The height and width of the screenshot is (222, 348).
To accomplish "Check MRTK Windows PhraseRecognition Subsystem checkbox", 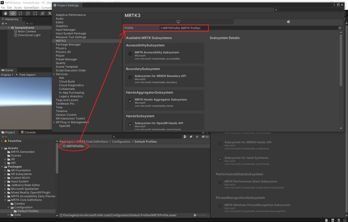I will pos(220,206).
